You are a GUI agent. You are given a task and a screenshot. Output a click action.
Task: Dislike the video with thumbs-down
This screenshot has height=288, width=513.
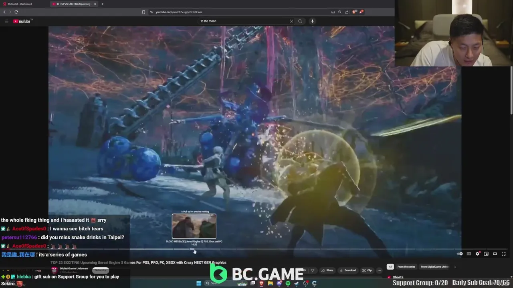pos(313,270)
